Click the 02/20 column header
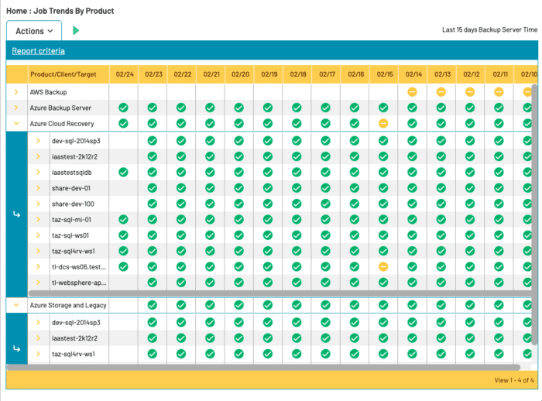 [x=240, y=74]
